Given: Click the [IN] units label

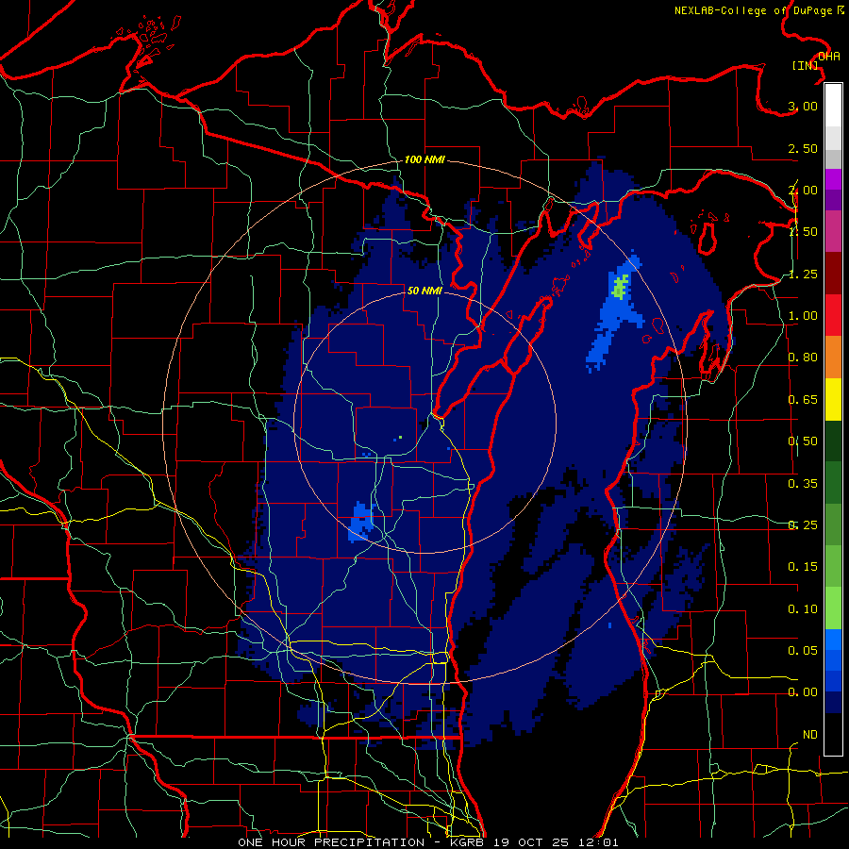Looking at the screenshot, I should point(806,65).
